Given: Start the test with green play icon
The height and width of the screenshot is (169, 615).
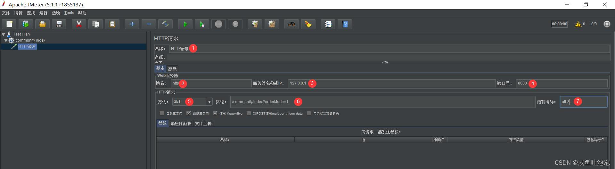Looking at the screenshot, I should [x=185, y=24].
